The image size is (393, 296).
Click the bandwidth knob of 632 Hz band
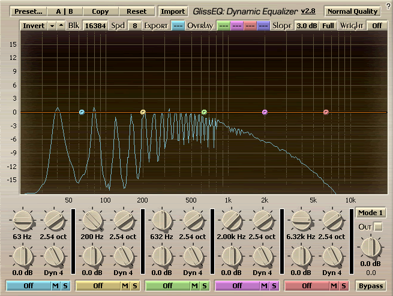pyautogui.click(x=193, y=221)
